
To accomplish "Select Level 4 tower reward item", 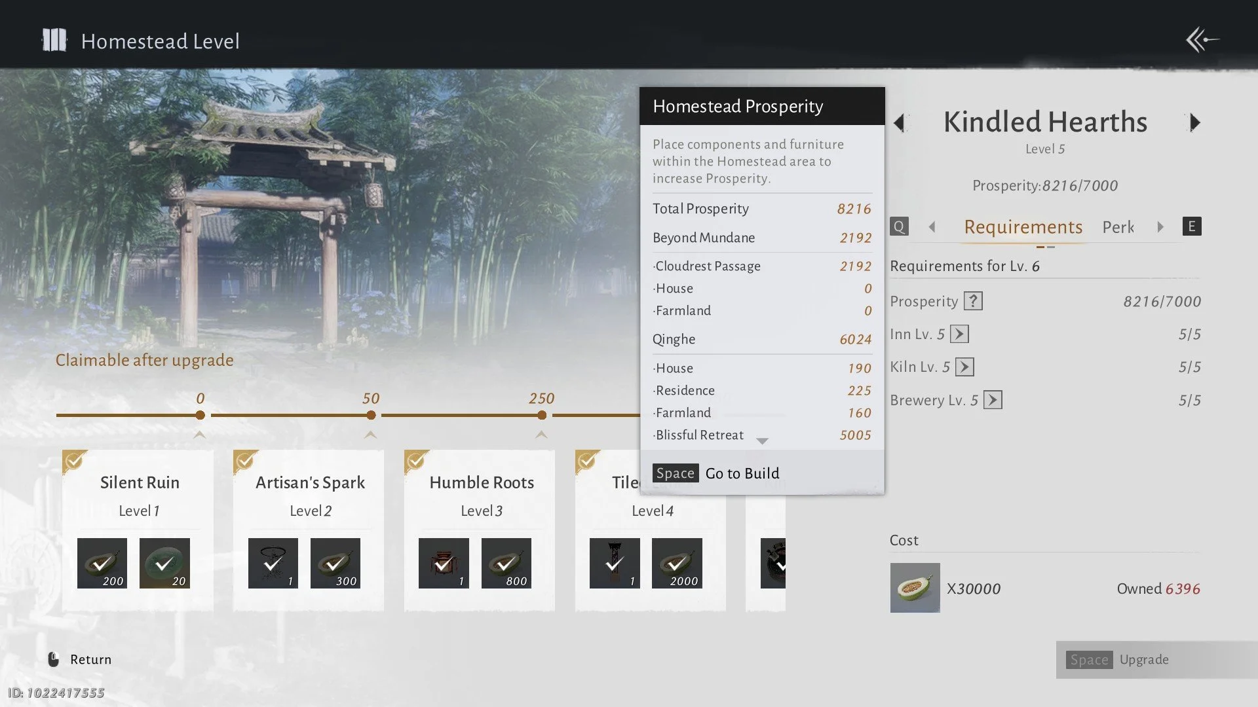I will tap(615, 563).
